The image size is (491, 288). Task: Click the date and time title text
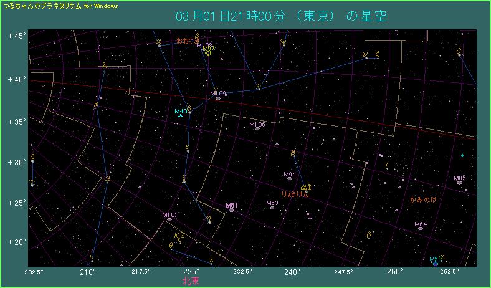280,16
